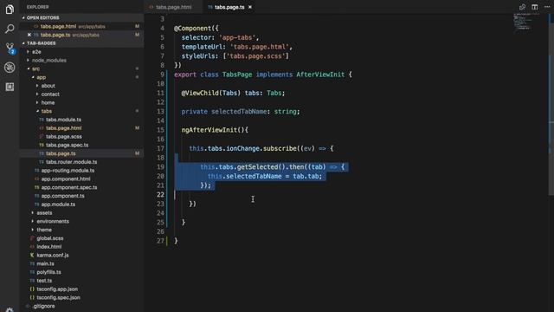This screenshot has width=554, height=312.
Task: Open the editor more actions menu
Action: [547, 7]
